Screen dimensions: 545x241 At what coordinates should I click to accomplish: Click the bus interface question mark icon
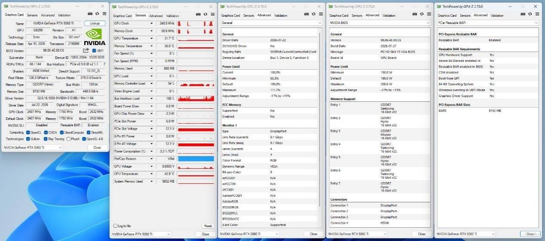[104, 64]
